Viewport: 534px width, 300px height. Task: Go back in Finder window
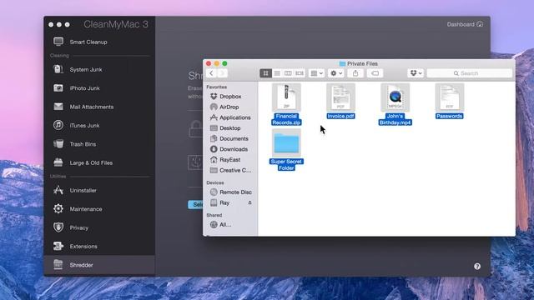(x=211, y=73)
